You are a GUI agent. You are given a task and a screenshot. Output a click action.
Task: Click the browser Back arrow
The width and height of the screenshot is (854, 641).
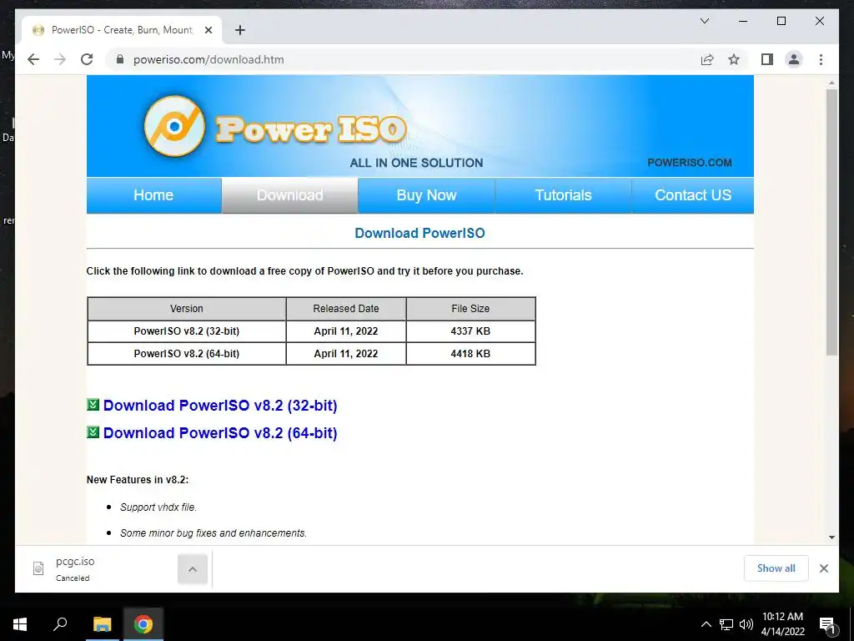33,59
